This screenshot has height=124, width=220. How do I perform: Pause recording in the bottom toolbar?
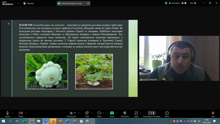[x=150, y=113]
